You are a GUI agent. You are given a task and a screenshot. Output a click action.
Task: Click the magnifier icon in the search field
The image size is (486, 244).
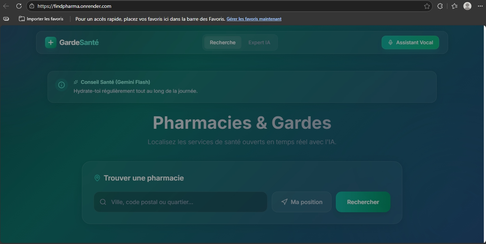103,202
